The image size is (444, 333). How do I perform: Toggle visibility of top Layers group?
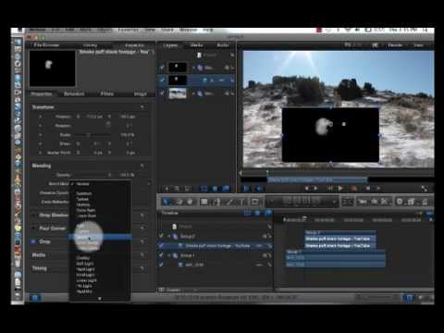[162, 68]
